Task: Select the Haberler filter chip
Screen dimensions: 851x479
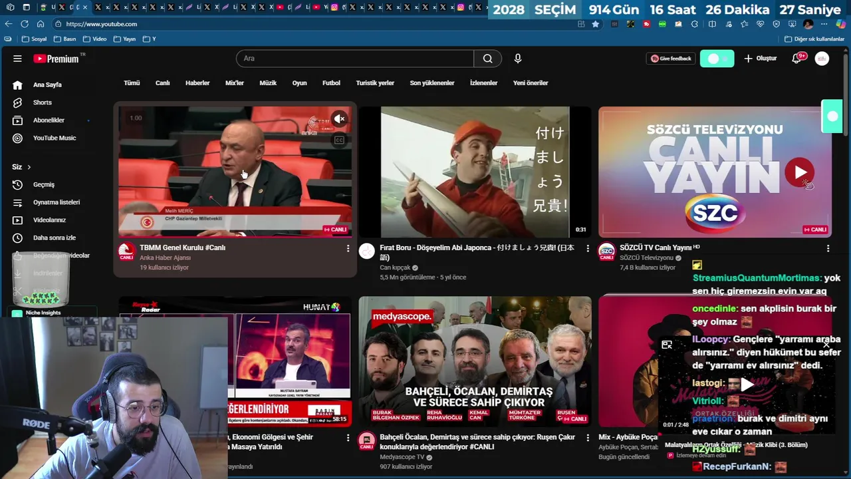Action: [x=197, y=83]
